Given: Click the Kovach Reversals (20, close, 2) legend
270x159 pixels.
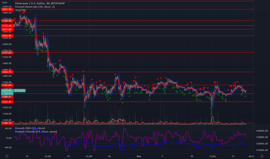Looking at the screenshot, I should point(35,7).
